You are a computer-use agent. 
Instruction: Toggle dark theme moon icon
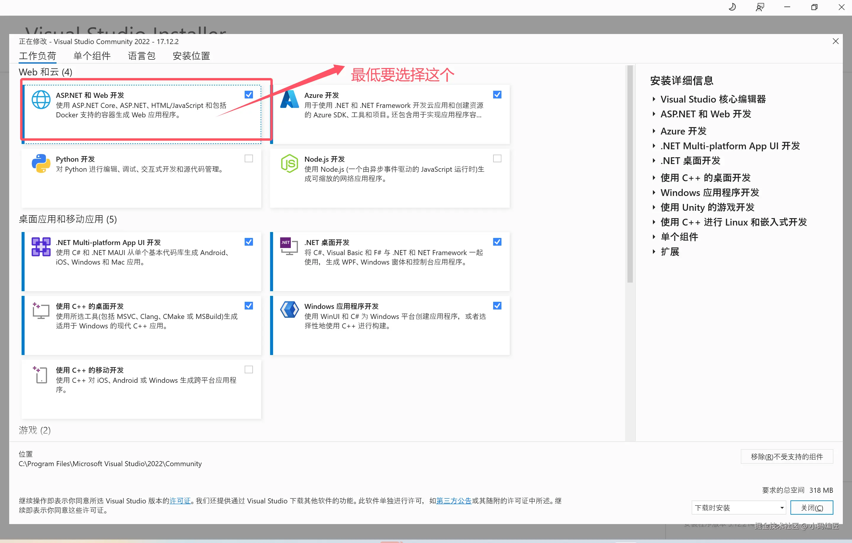pyautogui.click(x=732, y=7)
